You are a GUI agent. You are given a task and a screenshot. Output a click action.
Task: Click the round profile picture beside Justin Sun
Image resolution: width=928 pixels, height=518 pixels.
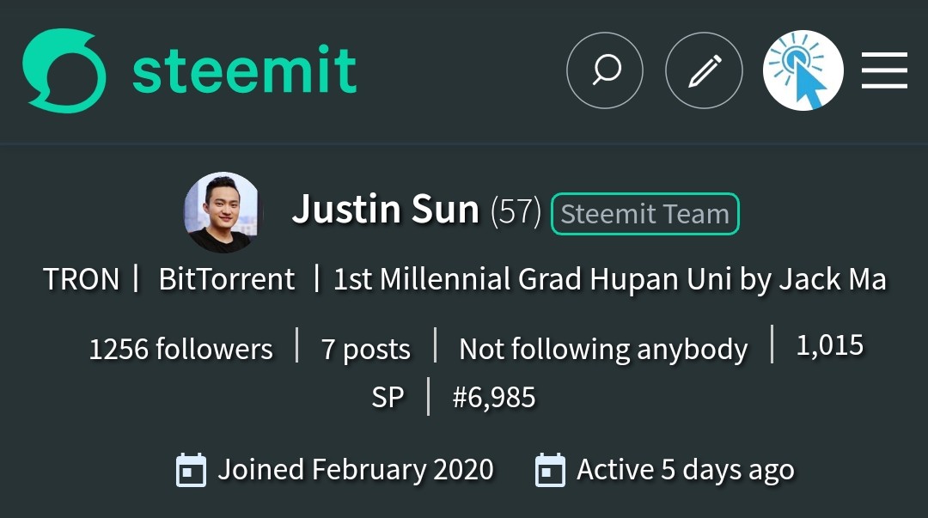click(222, 211)
